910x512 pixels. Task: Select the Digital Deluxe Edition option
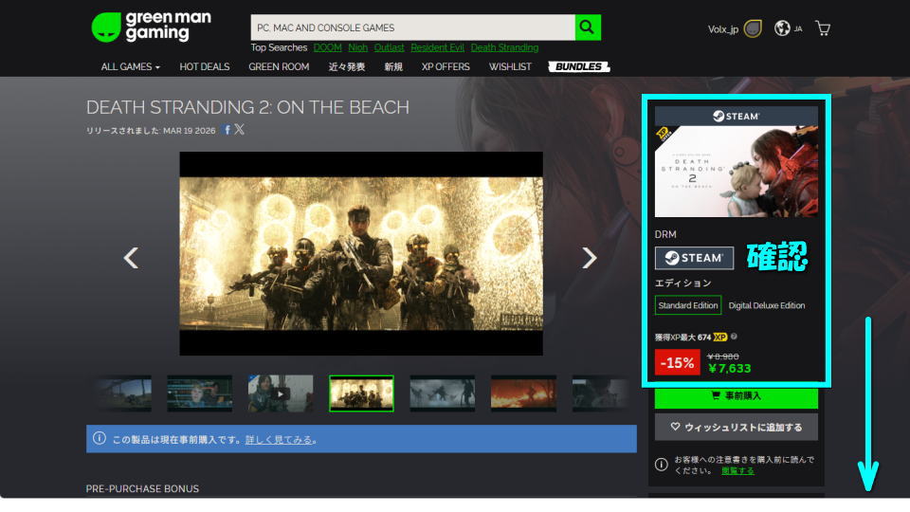[767, 305]
